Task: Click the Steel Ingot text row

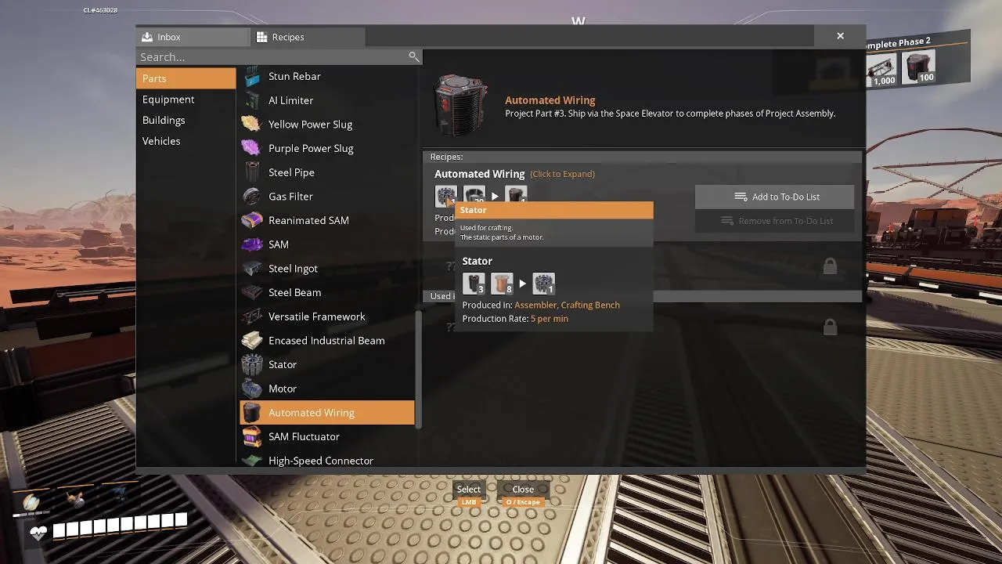Action: [x=327, y=269]
